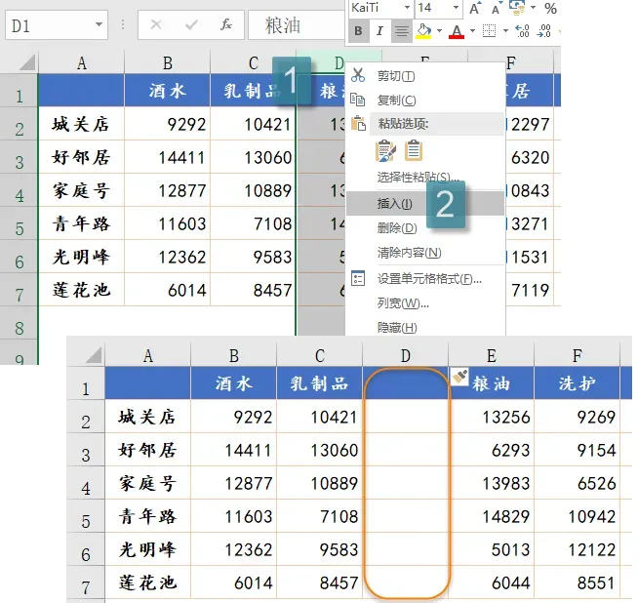This screenshot has width=638, height=603.
Task: Choose 插入(I) in context menu
Action: click(x=425, y=203)
